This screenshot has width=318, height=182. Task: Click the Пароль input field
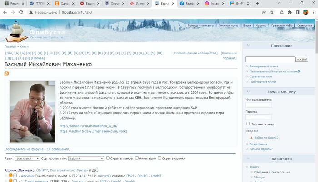coord(258,117)
